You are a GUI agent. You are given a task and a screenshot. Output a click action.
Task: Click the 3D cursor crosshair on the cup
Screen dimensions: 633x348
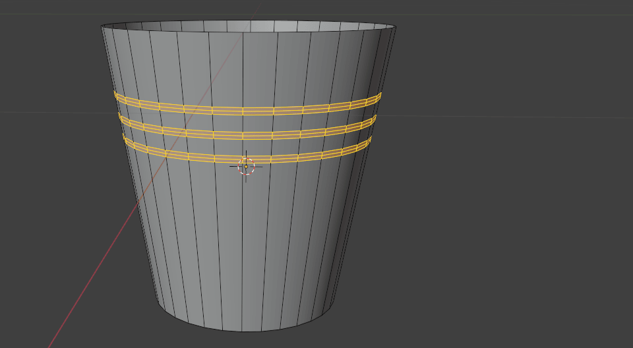246,166
